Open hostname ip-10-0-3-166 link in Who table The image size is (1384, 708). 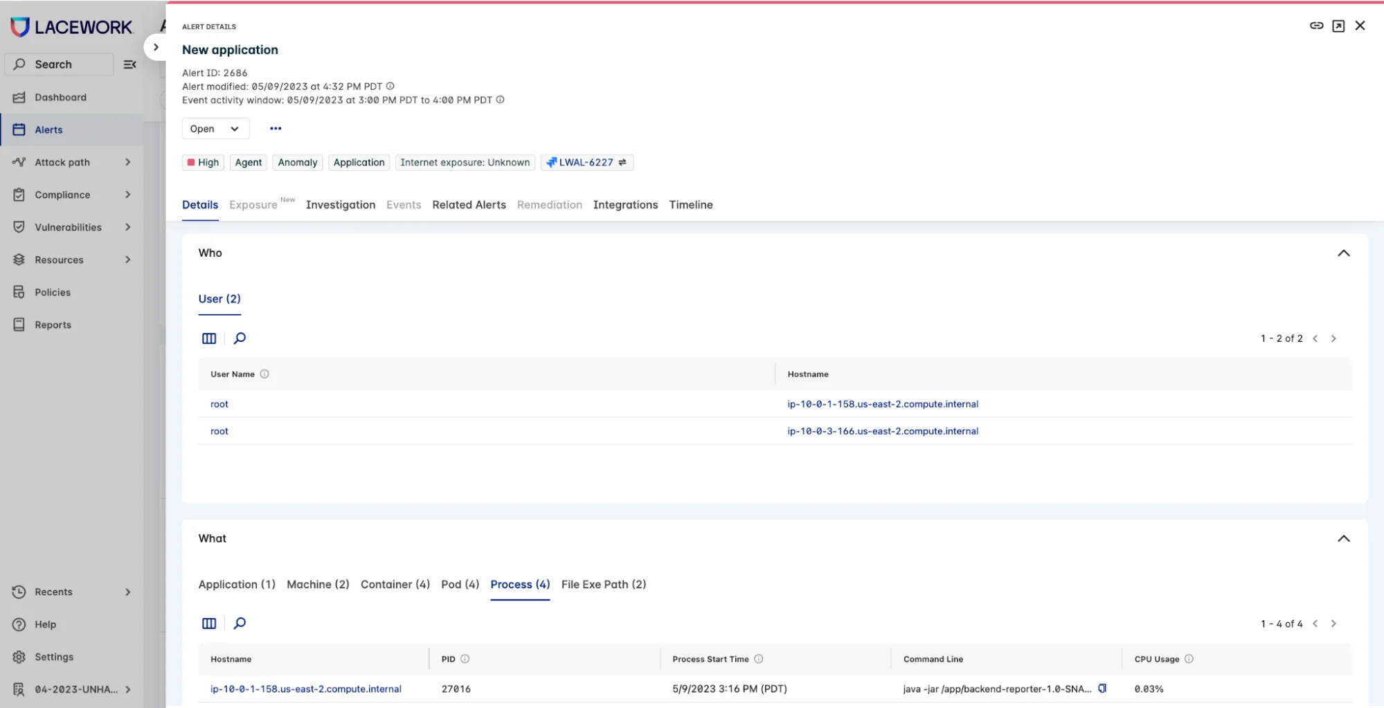(882, 431)
